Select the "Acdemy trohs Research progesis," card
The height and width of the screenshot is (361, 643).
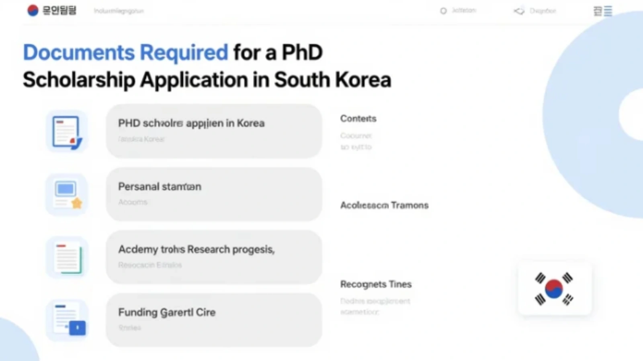214,257
